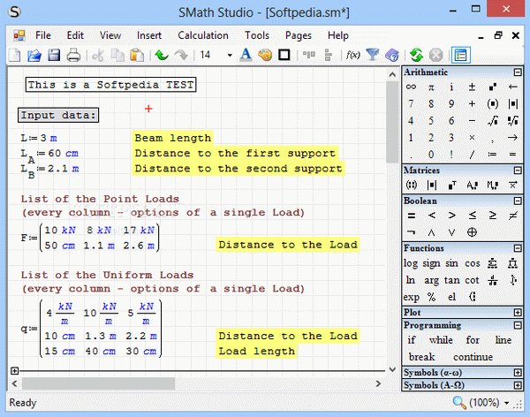This screenshot has width=530, height=417.
Task: Insert the if statement
Action: (x=412, y=340)
